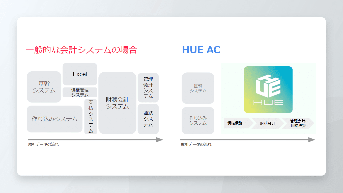Click the Excel box

[x=80, y=74]
